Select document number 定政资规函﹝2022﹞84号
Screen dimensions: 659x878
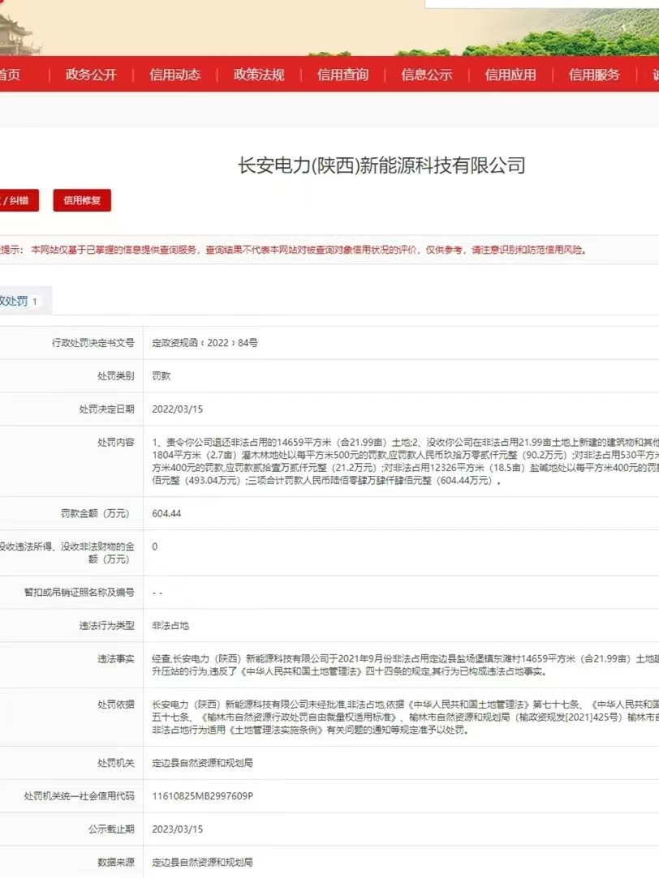tap(205, 343)
